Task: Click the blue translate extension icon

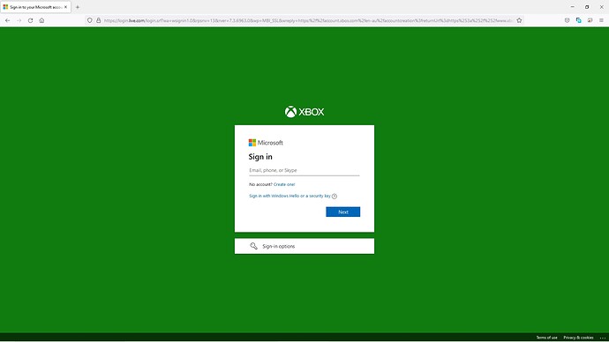Action: [579, 20]
